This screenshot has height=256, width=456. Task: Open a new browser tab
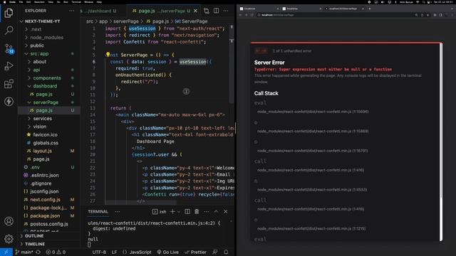(x=370, y=9)
